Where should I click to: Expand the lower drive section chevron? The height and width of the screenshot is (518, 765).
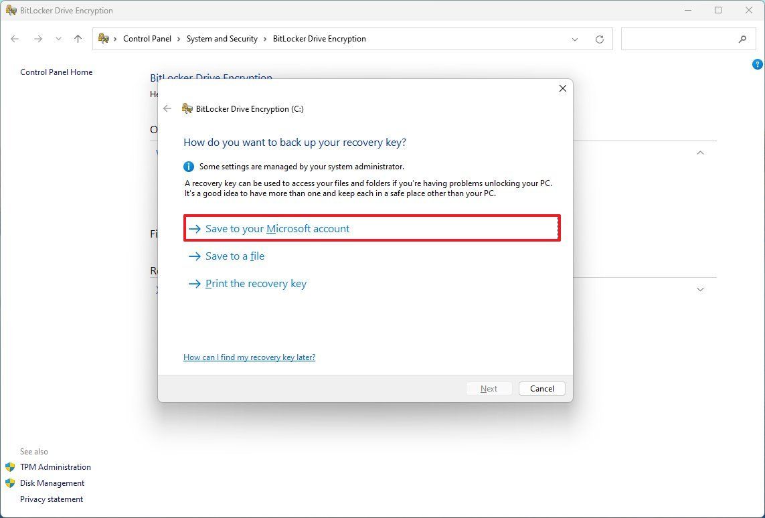click(x=700, y=289)
